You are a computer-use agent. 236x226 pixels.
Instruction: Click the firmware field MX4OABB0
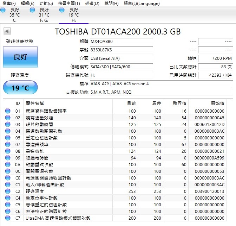point(121,42)
